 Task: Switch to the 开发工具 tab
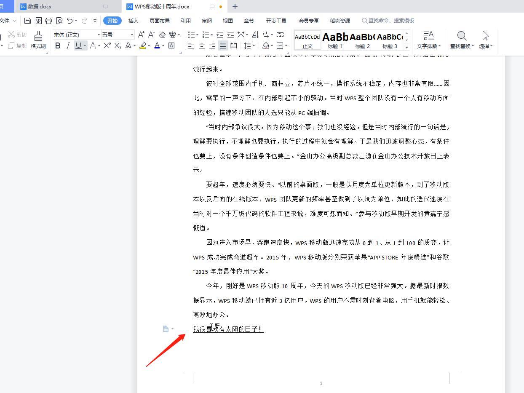(276, 21)
